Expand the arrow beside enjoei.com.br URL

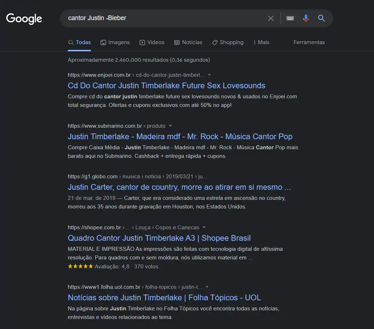209,75
